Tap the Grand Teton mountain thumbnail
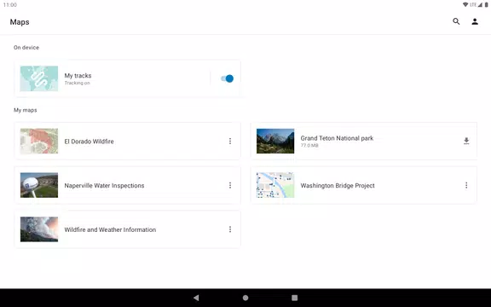The height and width of the screenshot is (307, 491). click(275, 142)
